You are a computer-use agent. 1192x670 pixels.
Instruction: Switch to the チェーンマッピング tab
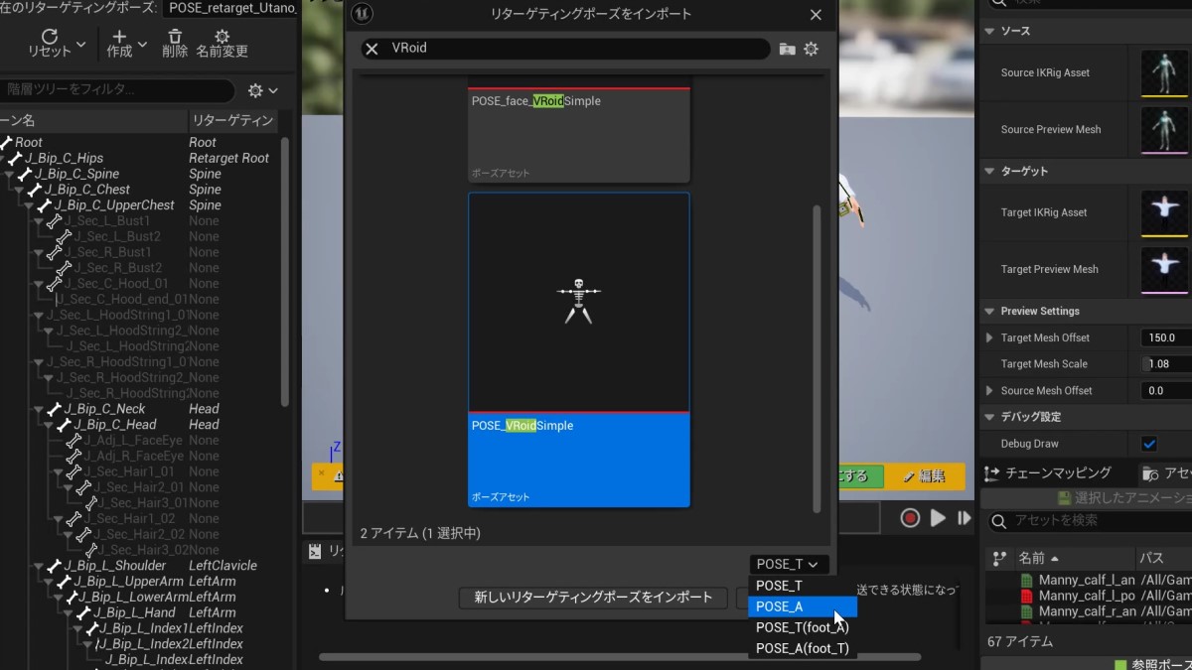1049,473
